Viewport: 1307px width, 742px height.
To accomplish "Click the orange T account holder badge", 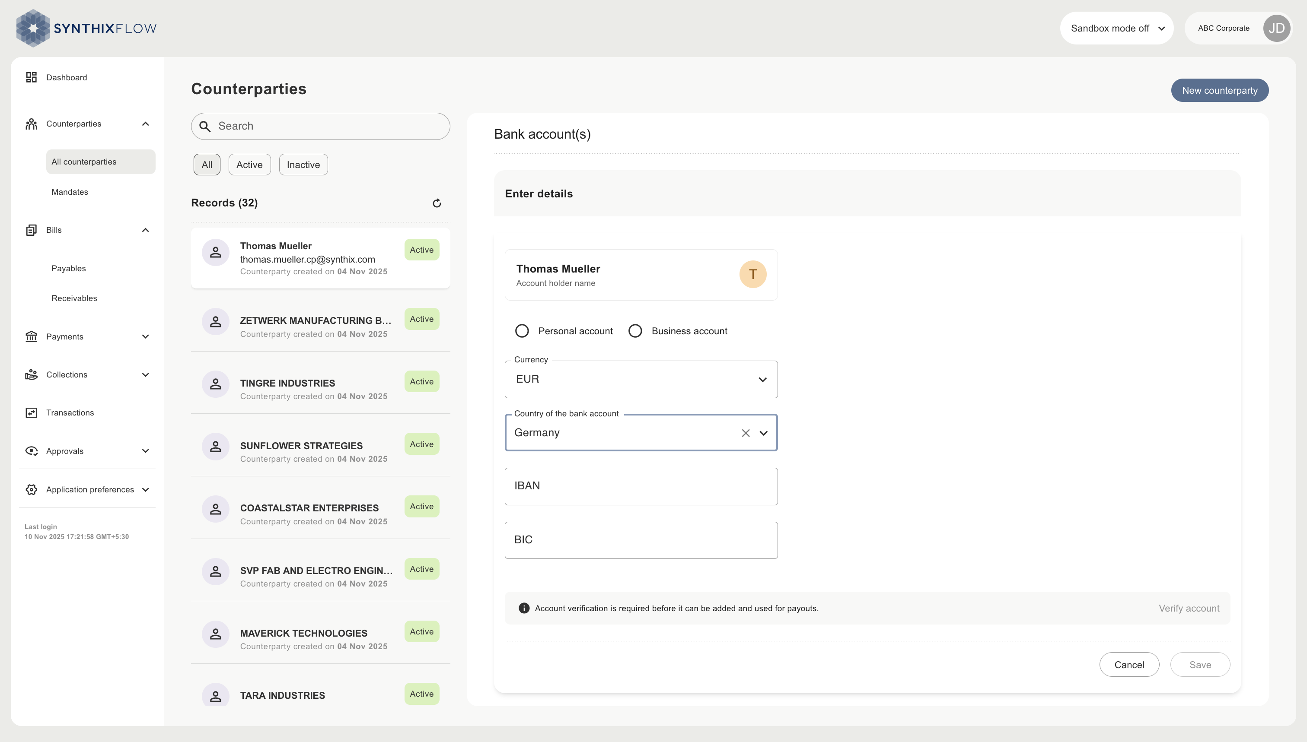I will click(752, 274).
